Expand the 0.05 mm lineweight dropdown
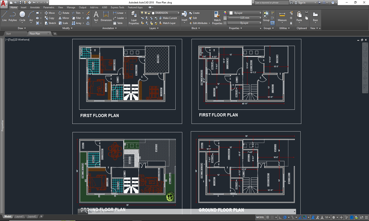 click(x=260, y=18)
